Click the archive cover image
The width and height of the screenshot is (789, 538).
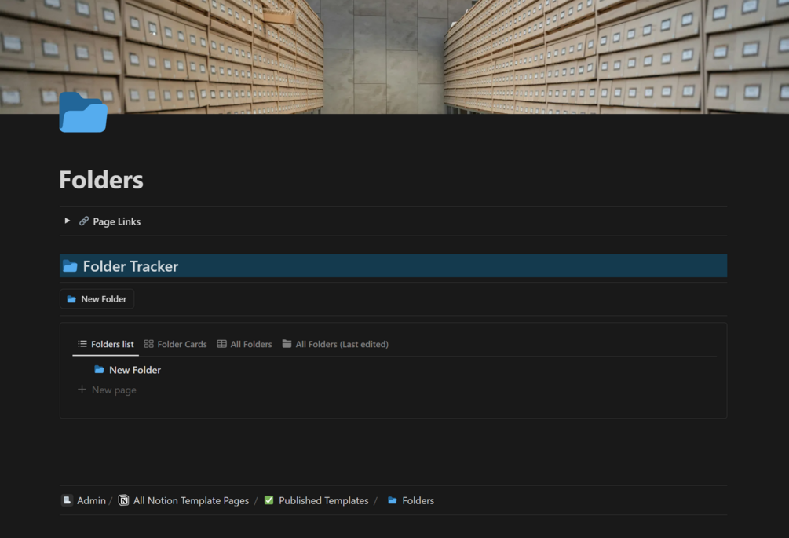394,57
